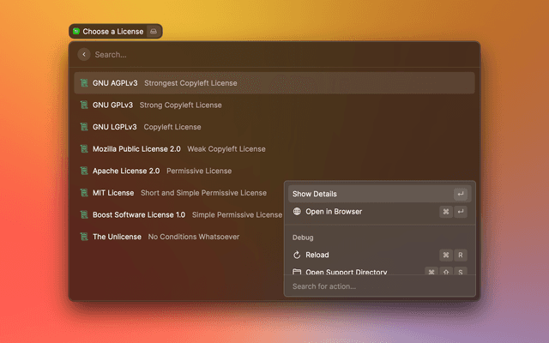Click the globe icon for Open in Browser

(297, 212)
